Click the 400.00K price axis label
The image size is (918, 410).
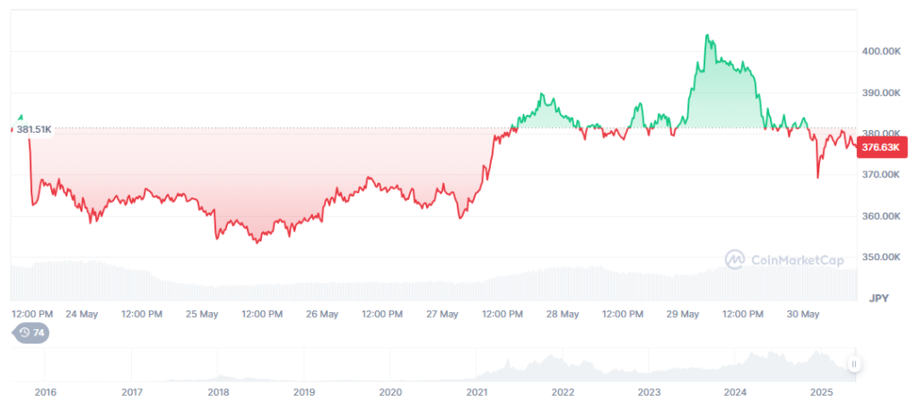[883, 52]
